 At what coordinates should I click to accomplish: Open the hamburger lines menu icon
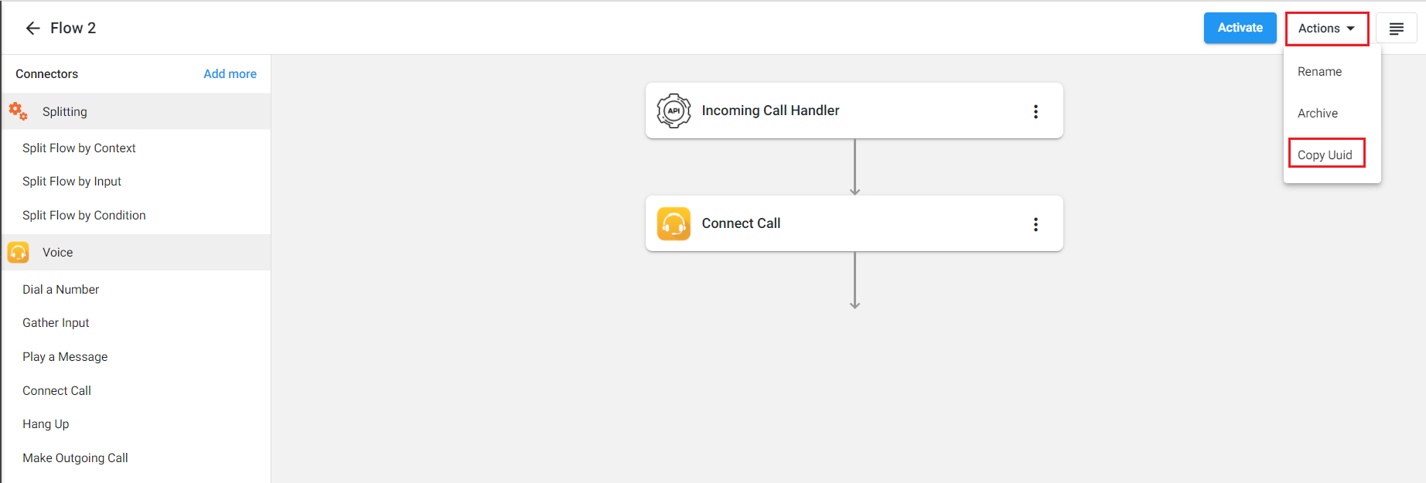1396,29
